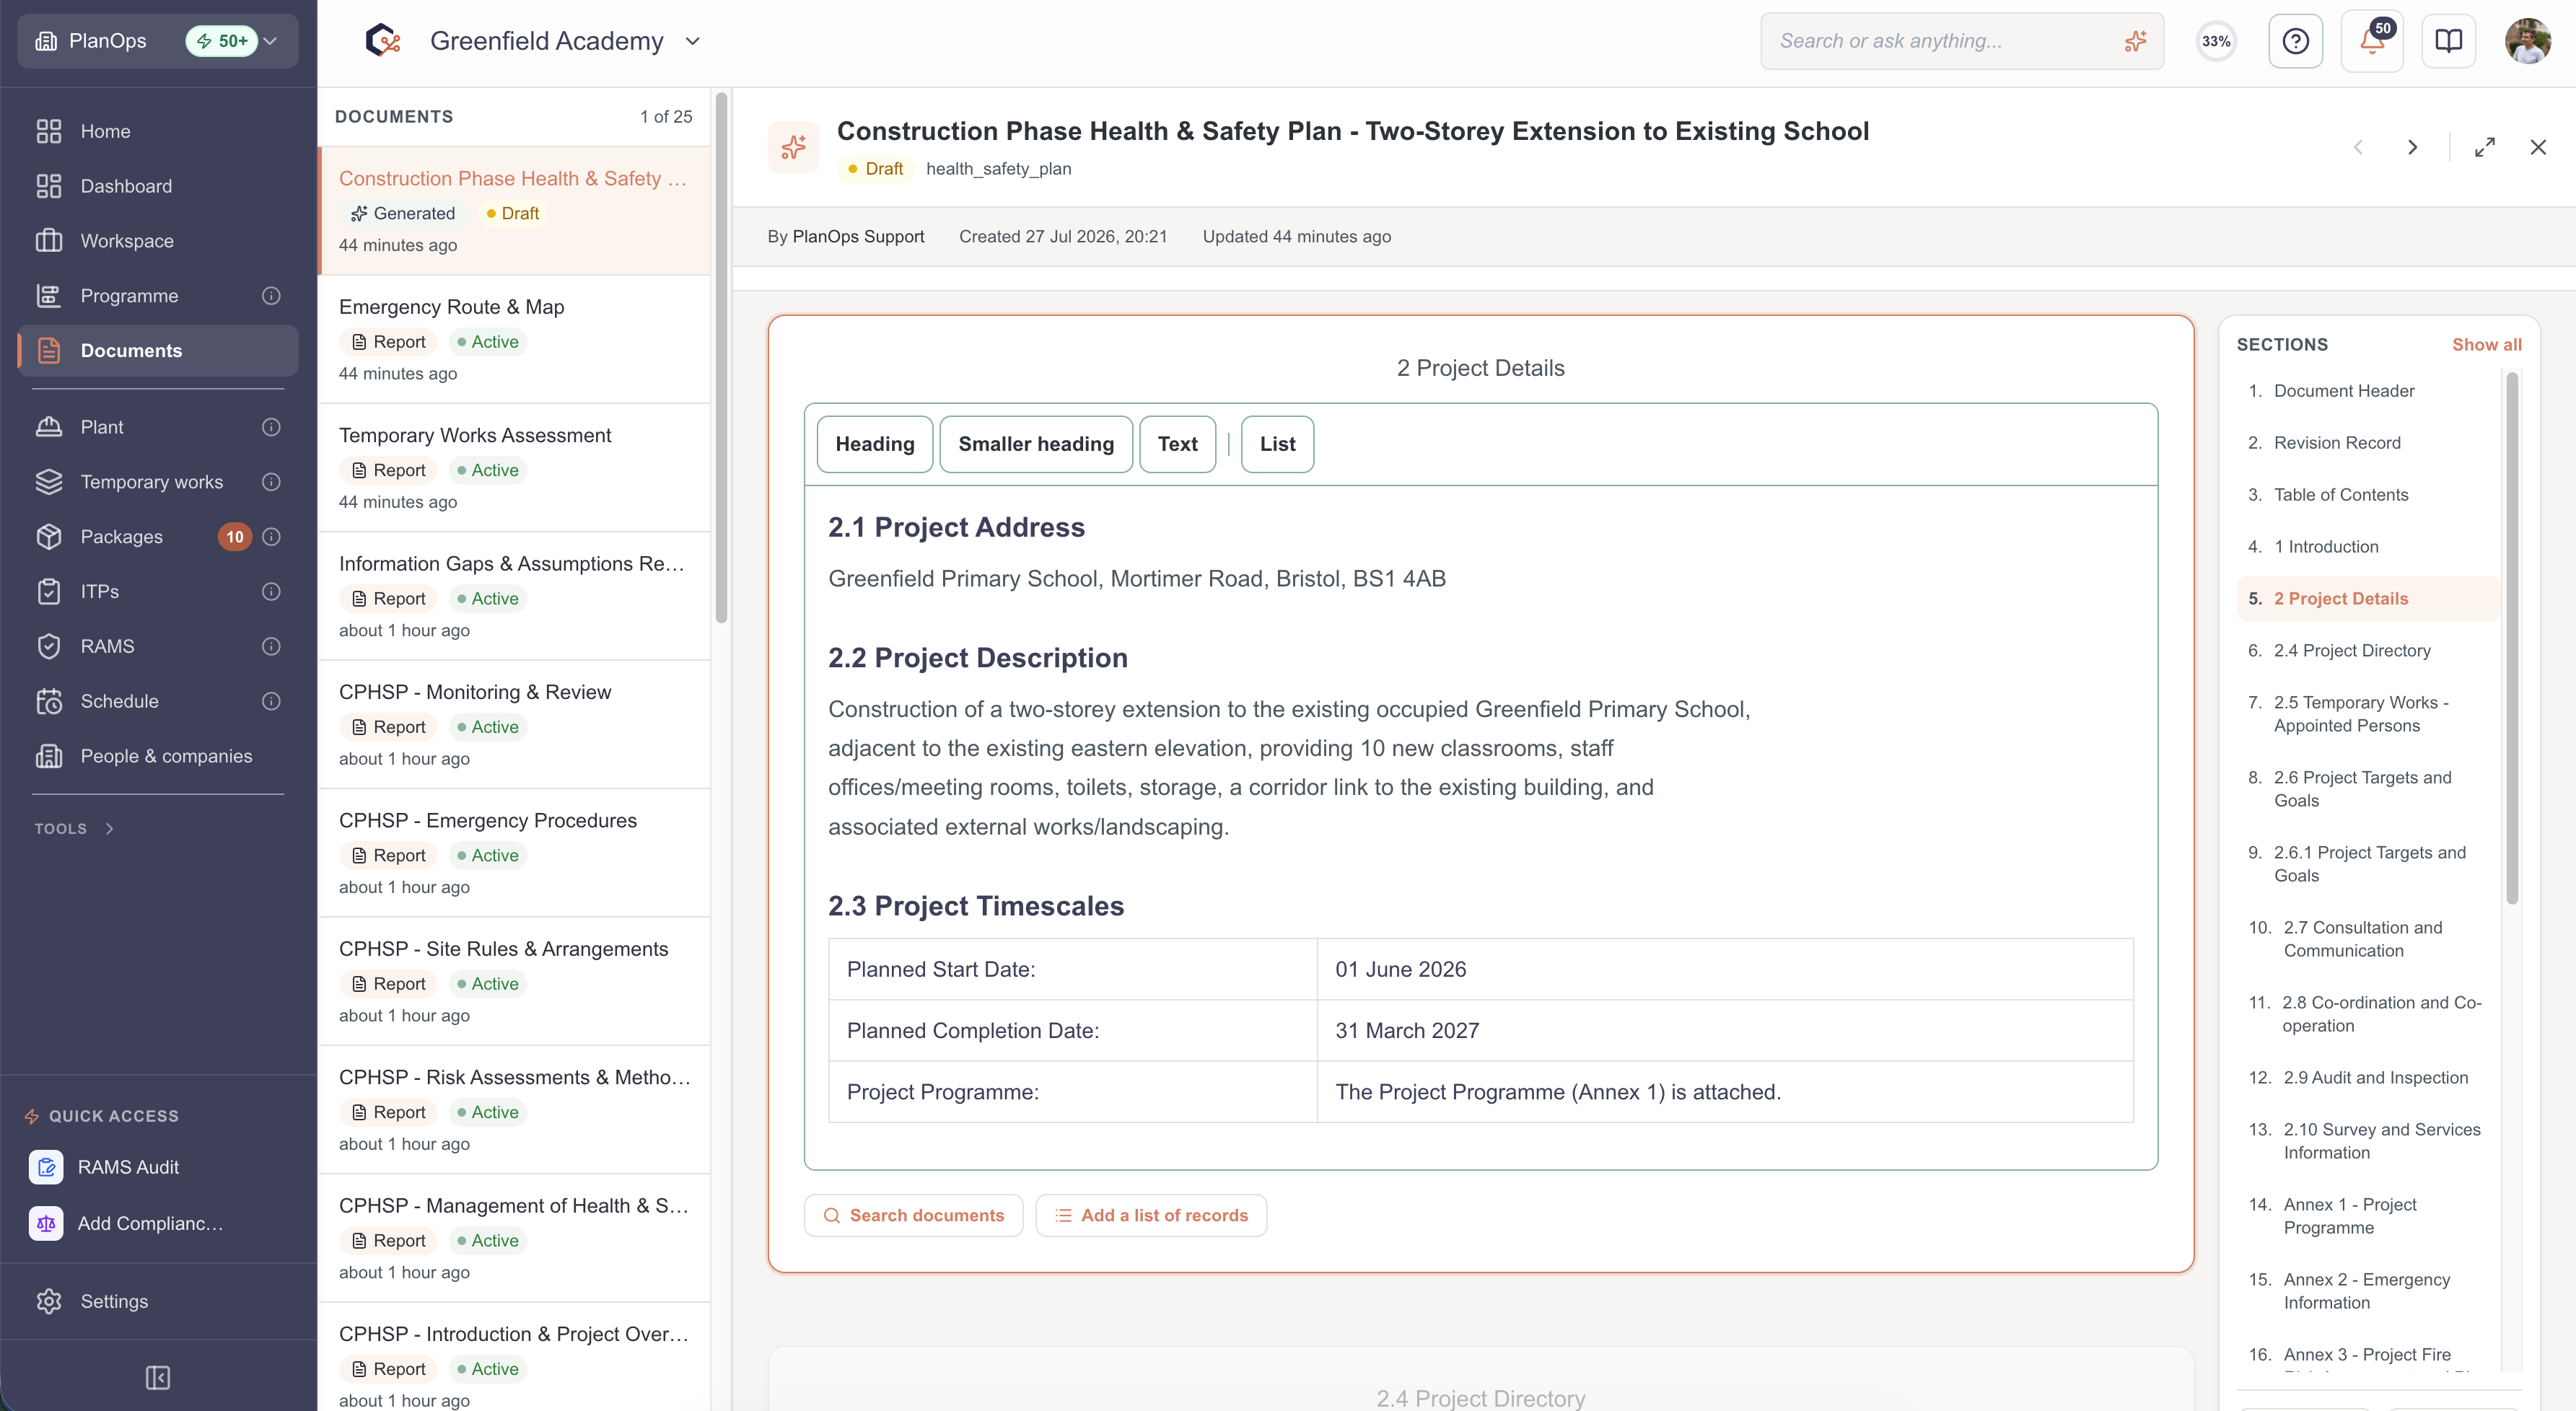Click the Programme info icon
The image size is (2576, 1411).
pyautogui.click(x=271, y=296)
